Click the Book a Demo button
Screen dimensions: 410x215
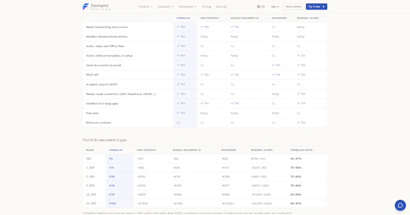293,6
